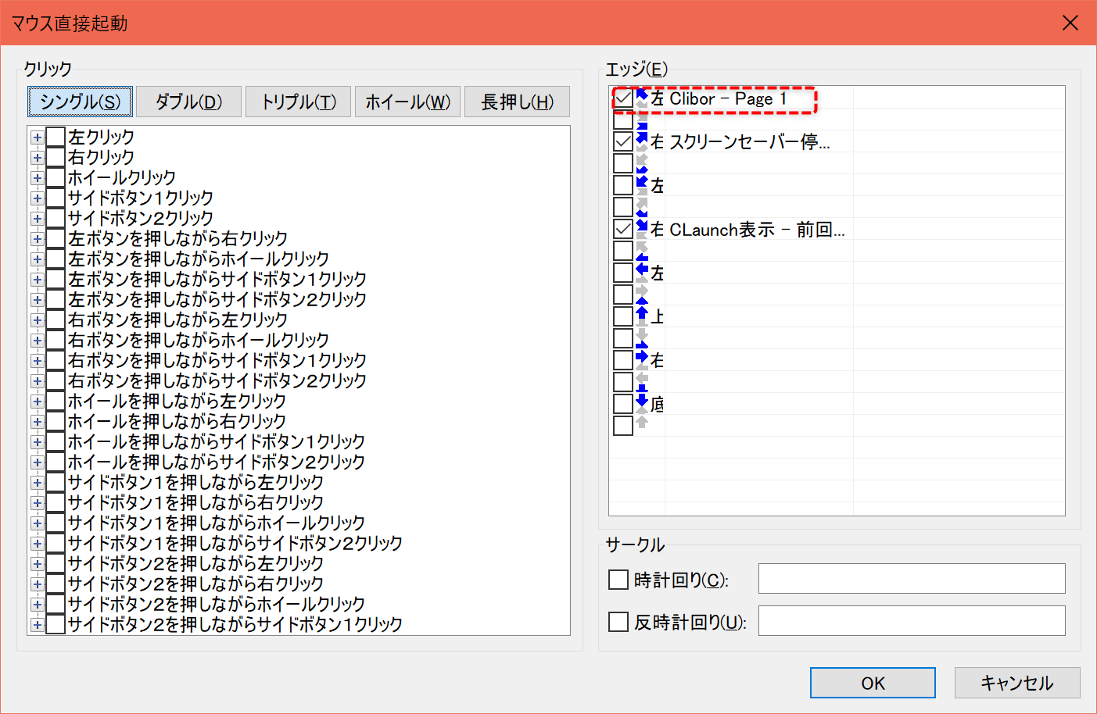Close the マウス直接起動 dialog
The image size is (1097, 714).
click(1070, 23)
